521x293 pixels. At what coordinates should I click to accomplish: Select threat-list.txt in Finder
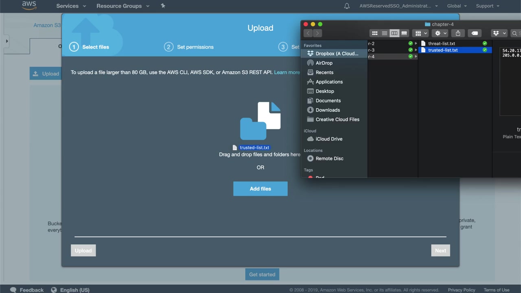click(x=455, y=44)
